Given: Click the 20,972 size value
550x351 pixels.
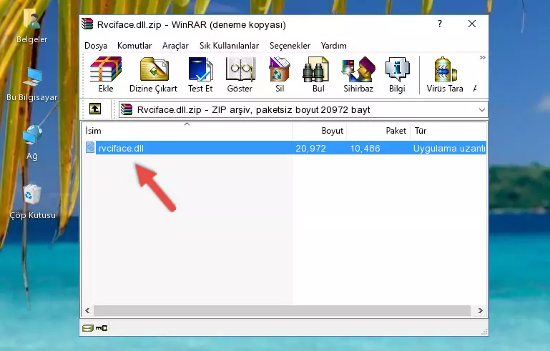Looking at the screenshot, I should 311,148.
